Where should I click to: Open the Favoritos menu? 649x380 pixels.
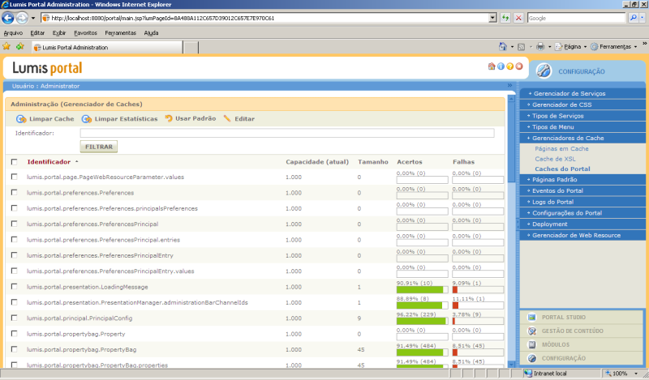pos(85,32)
